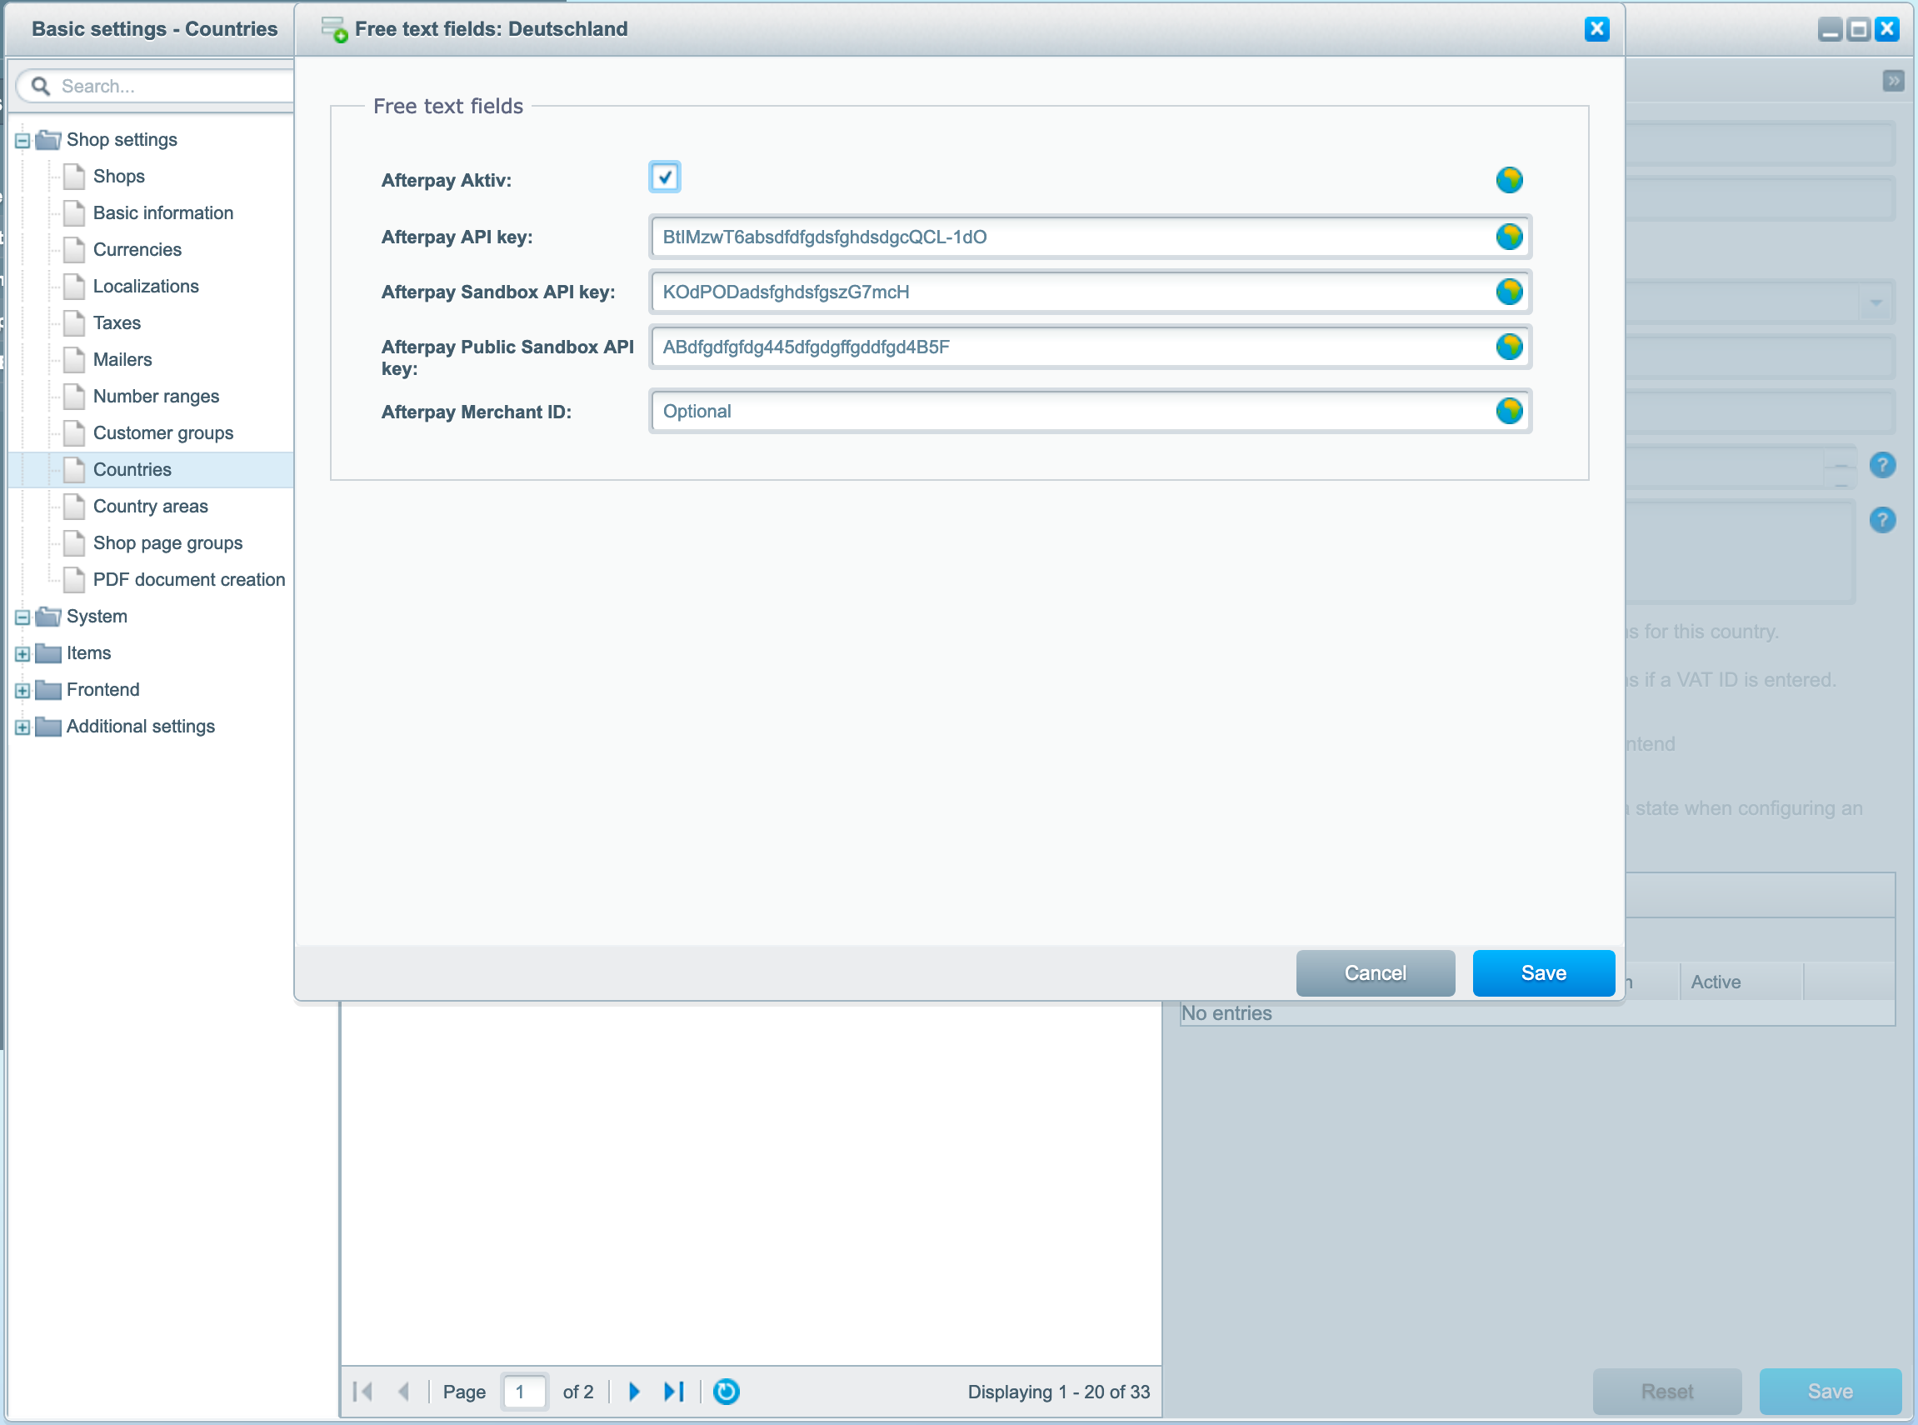Expand the Additional settings folder
1918x1425 pixels.
coord(22,727)
